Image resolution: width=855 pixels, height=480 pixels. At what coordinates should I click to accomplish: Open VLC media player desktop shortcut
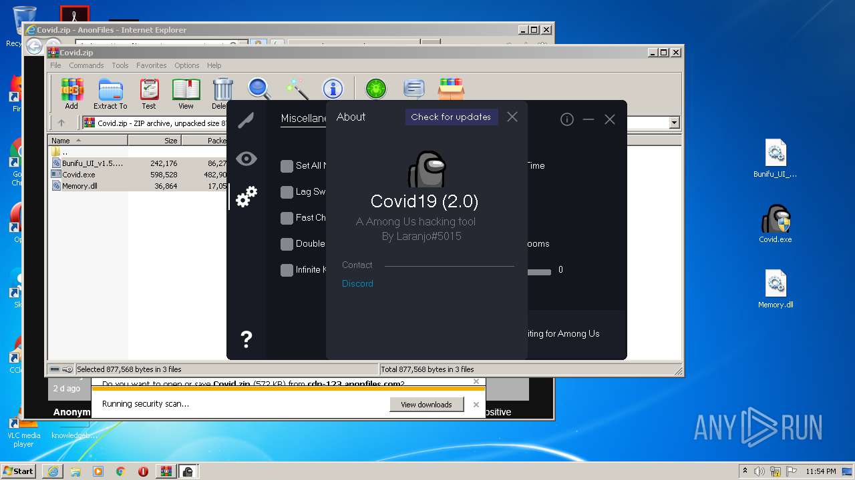tap(23, 430)
